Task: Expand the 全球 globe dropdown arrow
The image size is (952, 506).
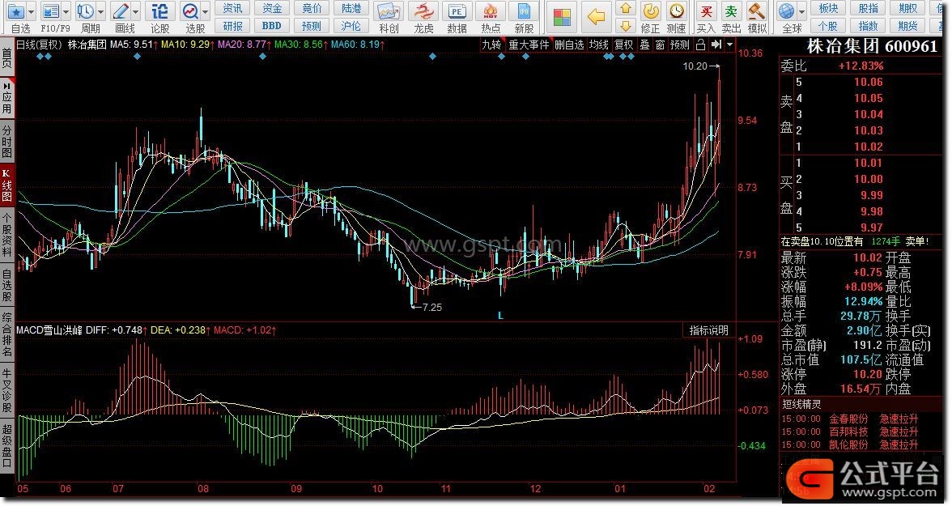Action: click(x=801, y=11)
